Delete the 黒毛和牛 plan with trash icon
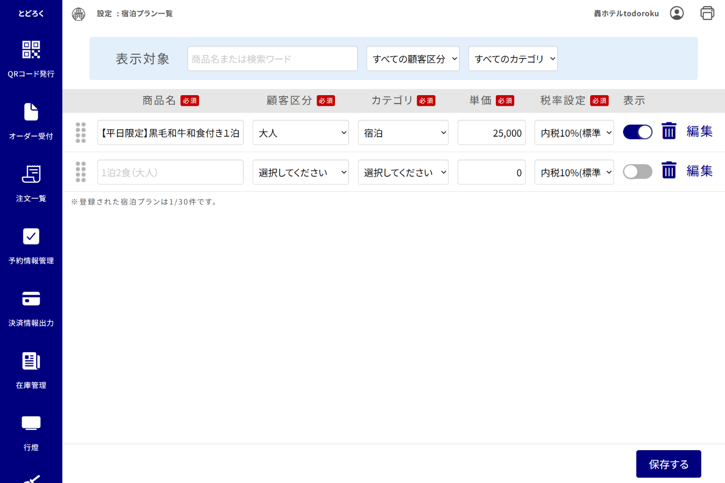Screen dimensions: 725x483 [669, 131]
